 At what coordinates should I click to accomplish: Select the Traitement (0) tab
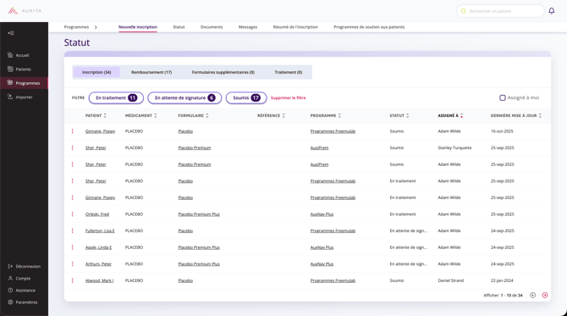(289, 72)
